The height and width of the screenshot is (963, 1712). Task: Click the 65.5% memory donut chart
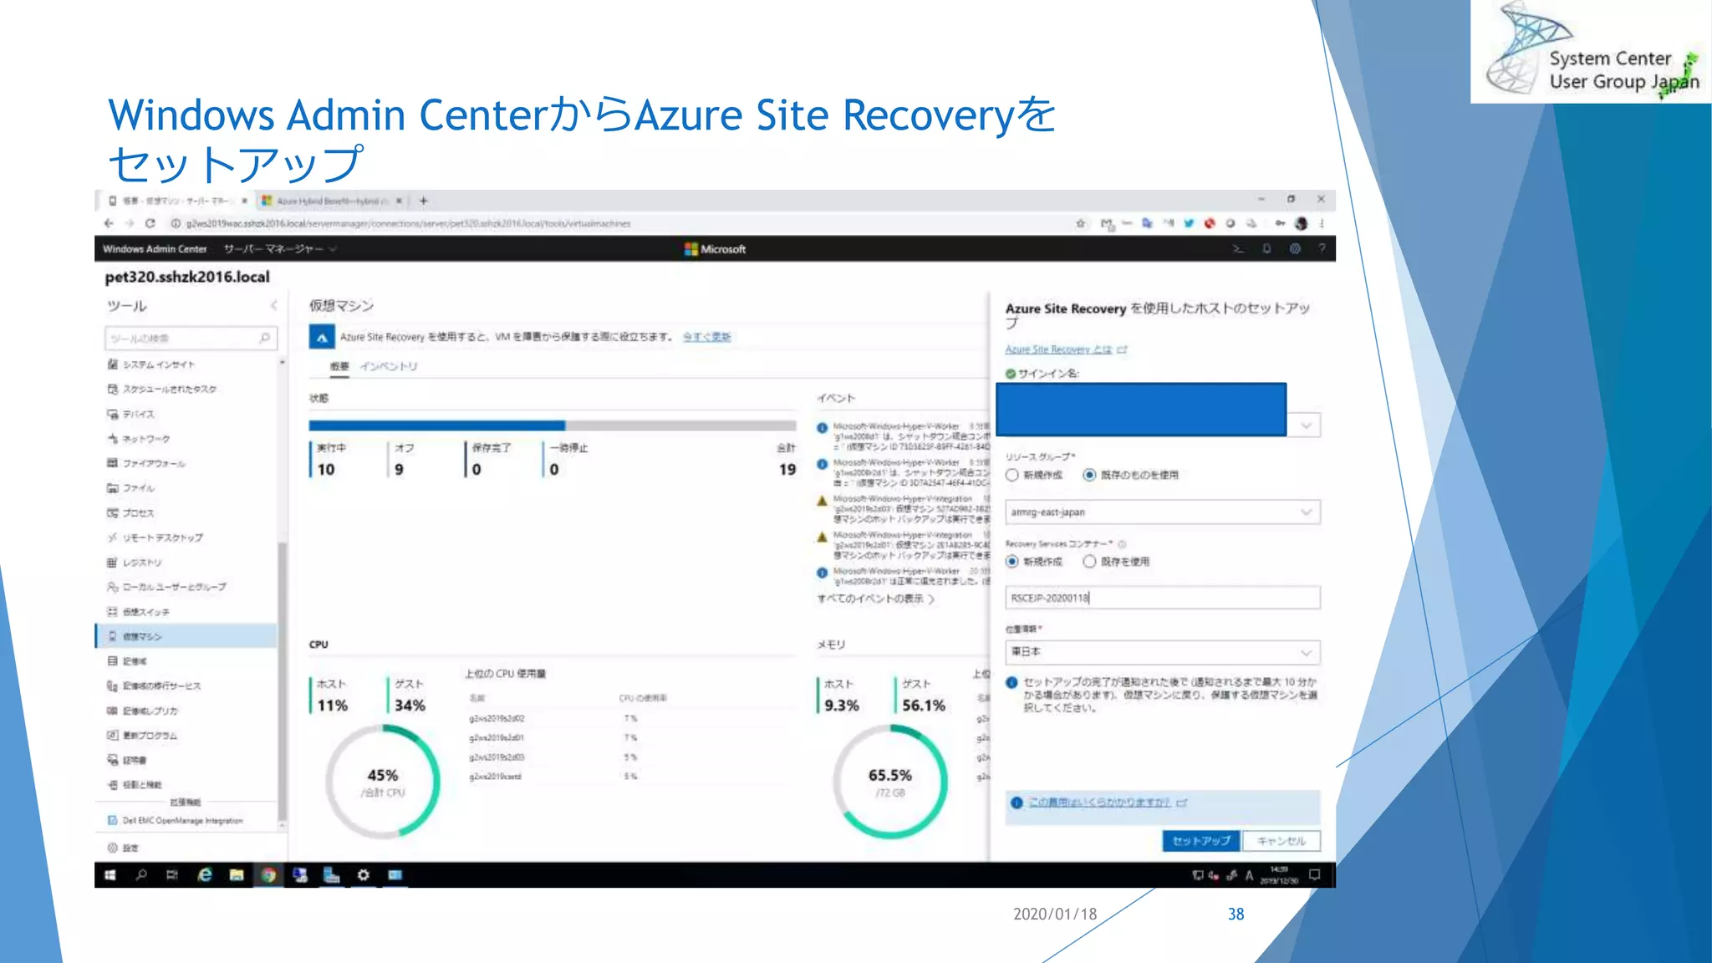889,782
